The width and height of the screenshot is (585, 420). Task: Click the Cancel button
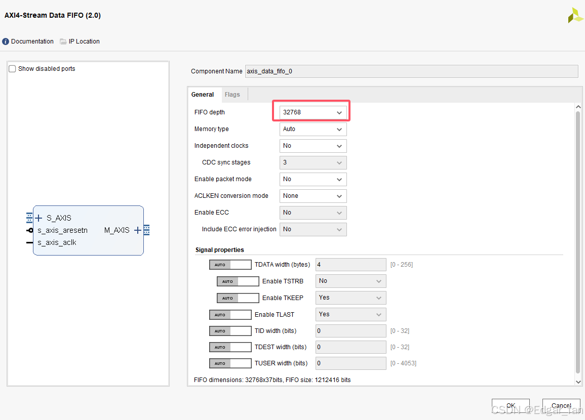[561, 405]
